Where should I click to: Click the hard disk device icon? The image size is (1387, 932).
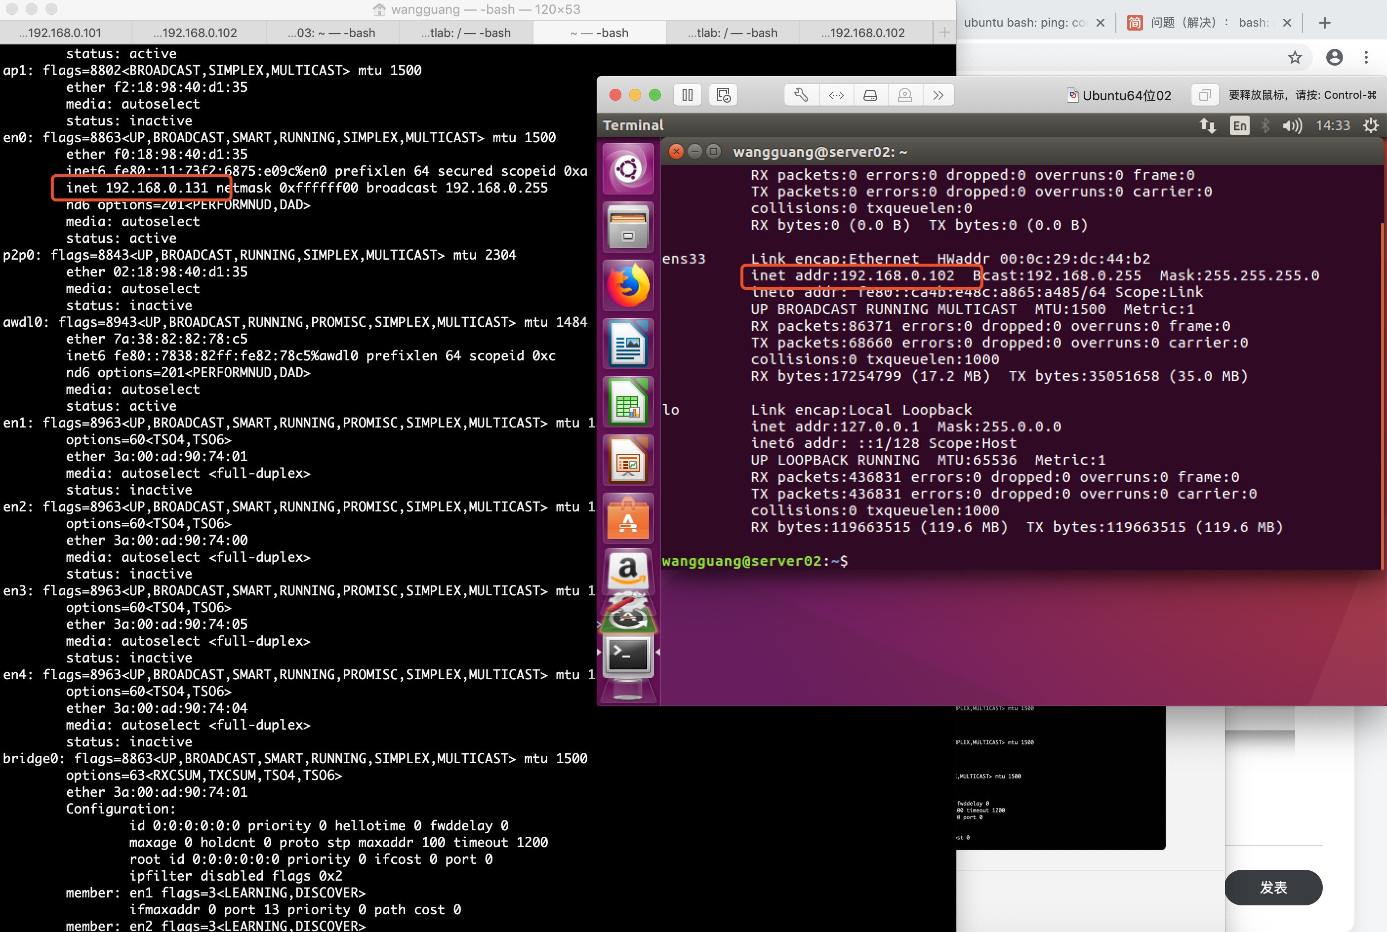[870, 95]
